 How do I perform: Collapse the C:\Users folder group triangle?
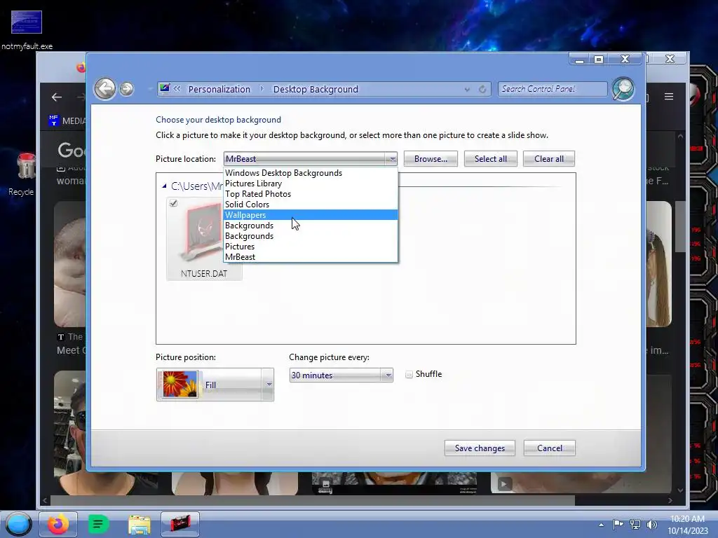point(164,186)
